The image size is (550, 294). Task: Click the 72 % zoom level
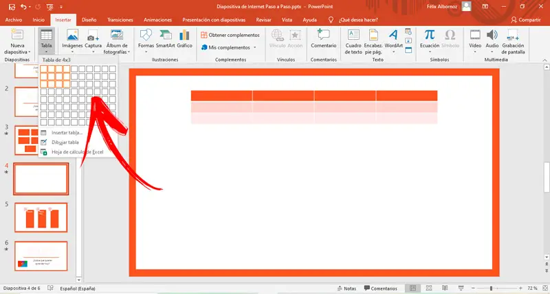(532, 289)
